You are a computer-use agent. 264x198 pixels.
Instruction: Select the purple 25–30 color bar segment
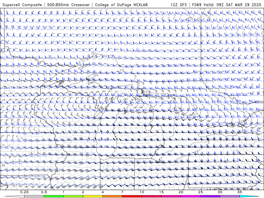[x=210, y=196]
